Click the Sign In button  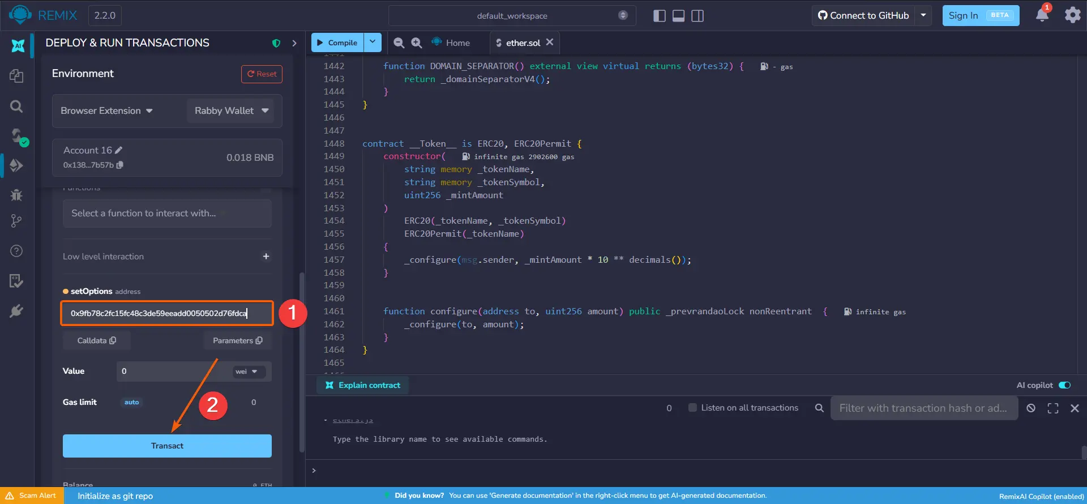pos(981,16)
